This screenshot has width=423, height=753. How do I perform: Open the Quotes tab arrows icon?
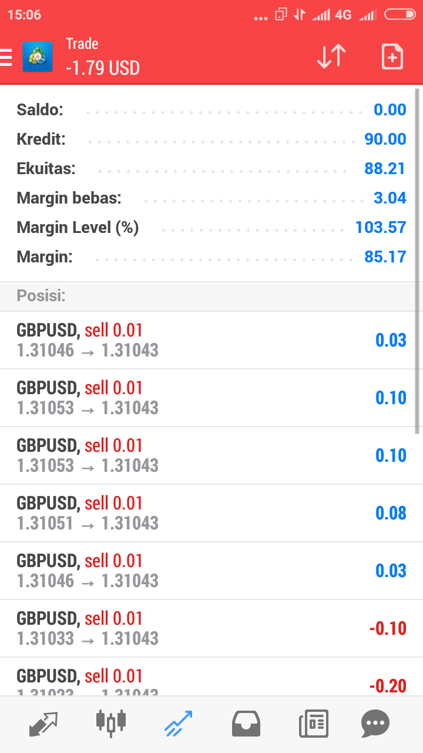(x=43, y=724)
